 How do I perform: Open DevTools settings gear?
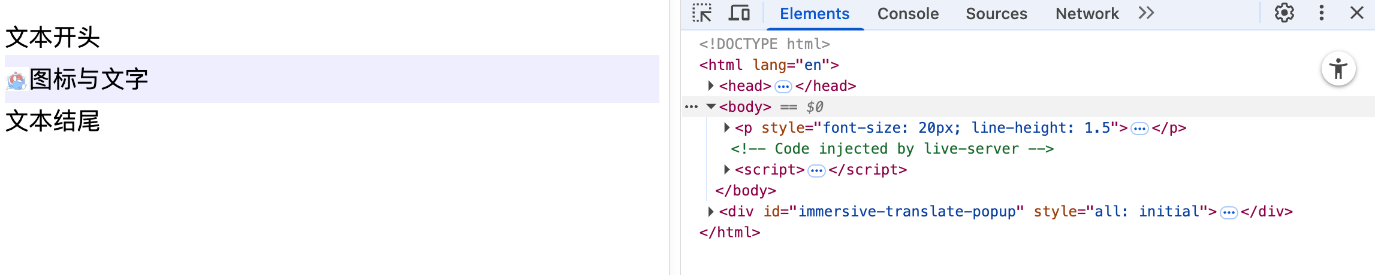point(1284,13)
